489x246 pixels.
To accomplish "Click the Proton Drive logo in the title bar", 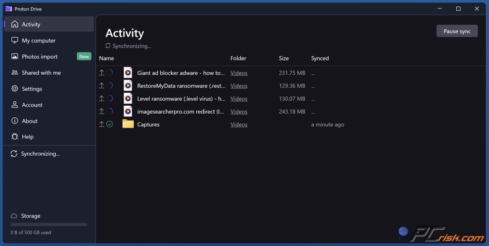I will 9,9.
